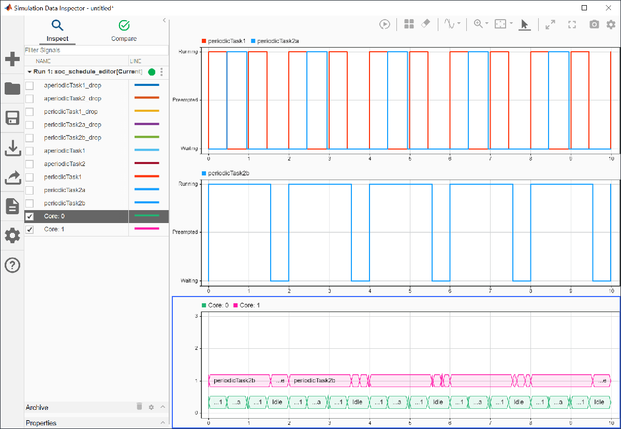
Task: Enable the periodicTask1 signal checkbox
Action: (x=29, y=176)
